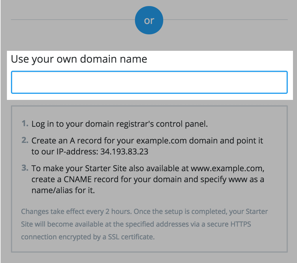Click the divider line left of "or"
297x263 pixels.
click(x=72, y=20)
